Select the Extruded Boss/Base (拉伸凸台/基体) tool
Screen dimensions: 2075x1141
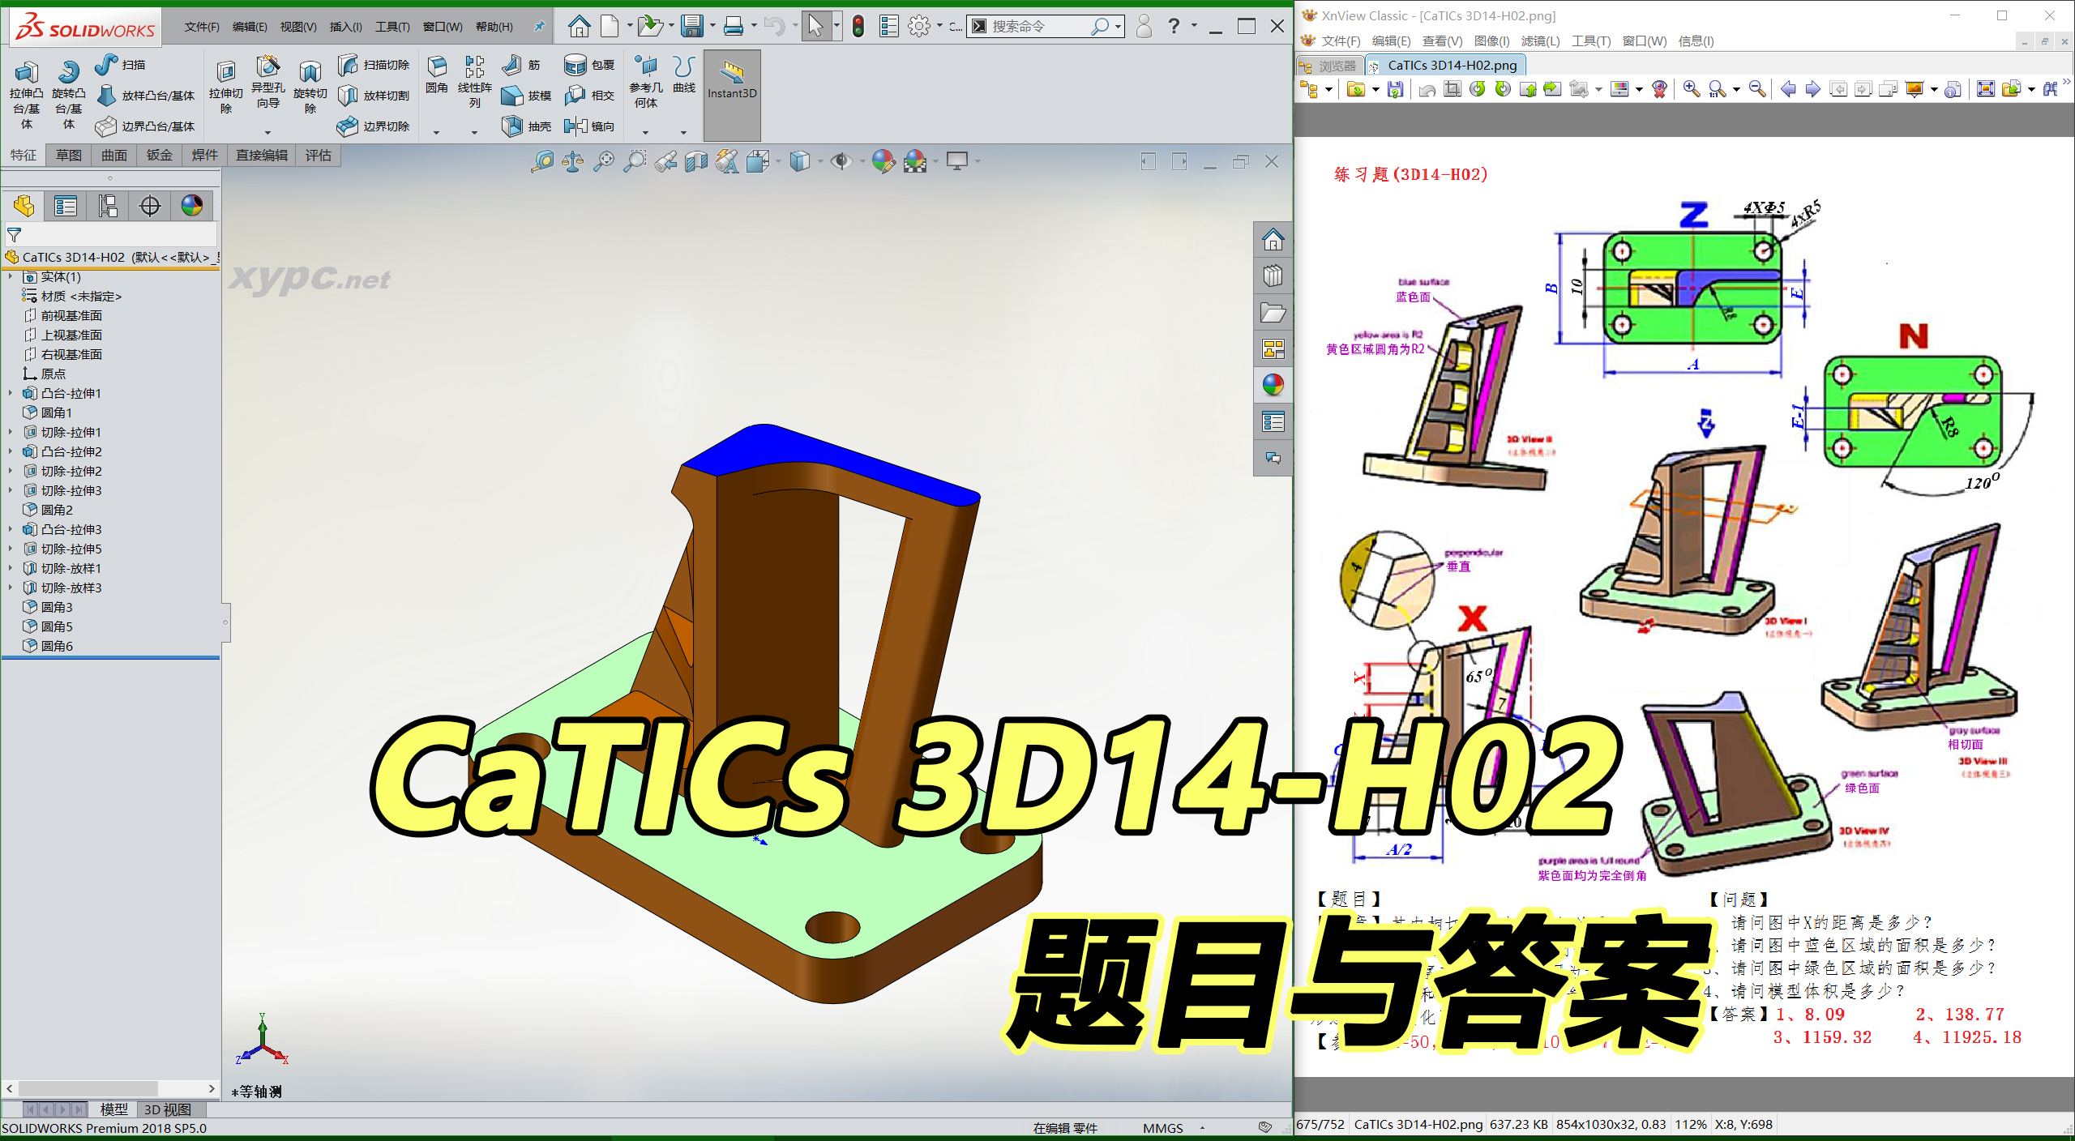click(x=26, y=93)
